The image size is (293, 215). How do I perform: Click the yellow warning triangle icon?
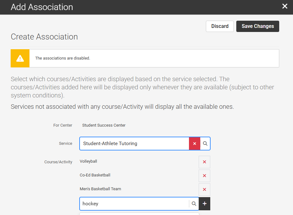(20, 58)
